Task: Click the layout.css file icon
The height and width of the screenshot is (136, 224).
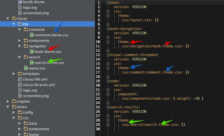Action: pos(26,68)
